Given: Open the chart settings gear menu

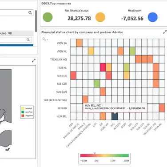Looking at the screenshot, I should [x=44, y=39].
